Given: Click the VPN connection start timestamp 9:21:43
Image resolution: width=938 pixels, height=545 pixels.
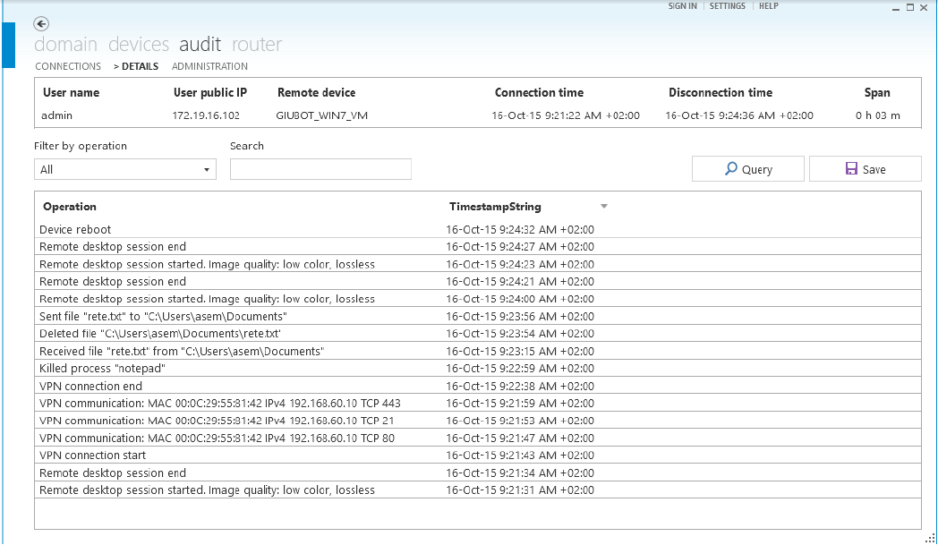Looking at the screenshot, I should tap(520, 456).
